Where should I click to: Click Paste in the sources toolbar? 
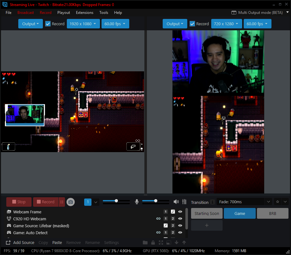click(x=57, y=243)
